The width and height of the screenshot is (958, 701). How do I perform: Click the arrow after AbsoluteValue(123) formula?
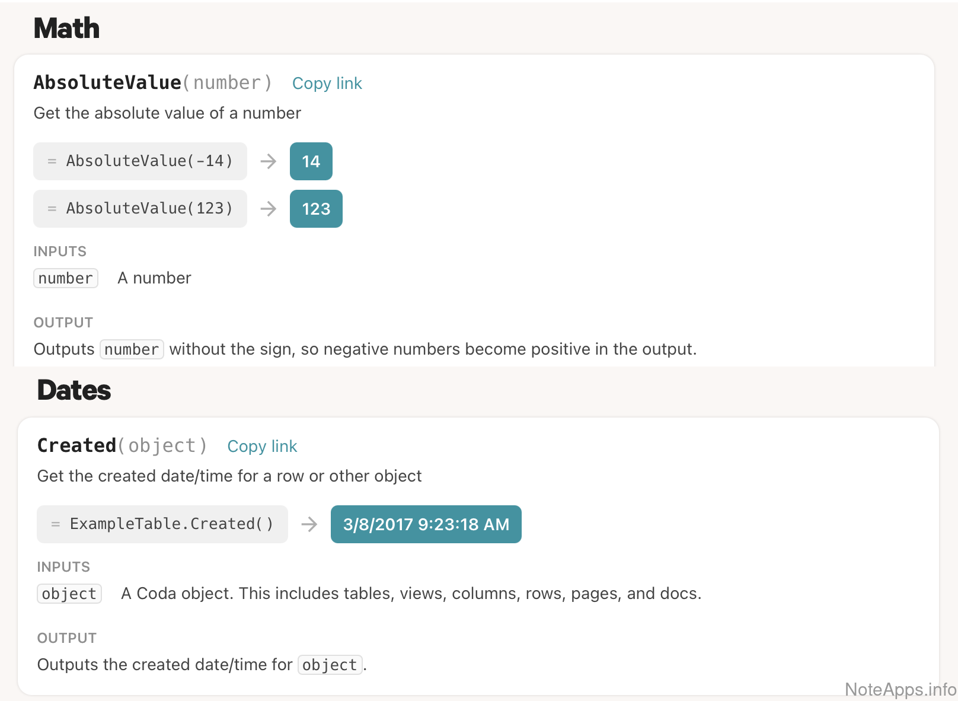click(269, 209)
